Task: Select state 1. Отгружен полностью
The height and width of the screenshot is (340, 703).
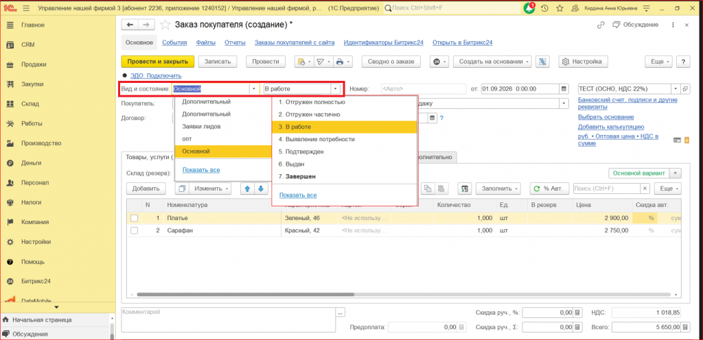Action: [x=345, y=102]
